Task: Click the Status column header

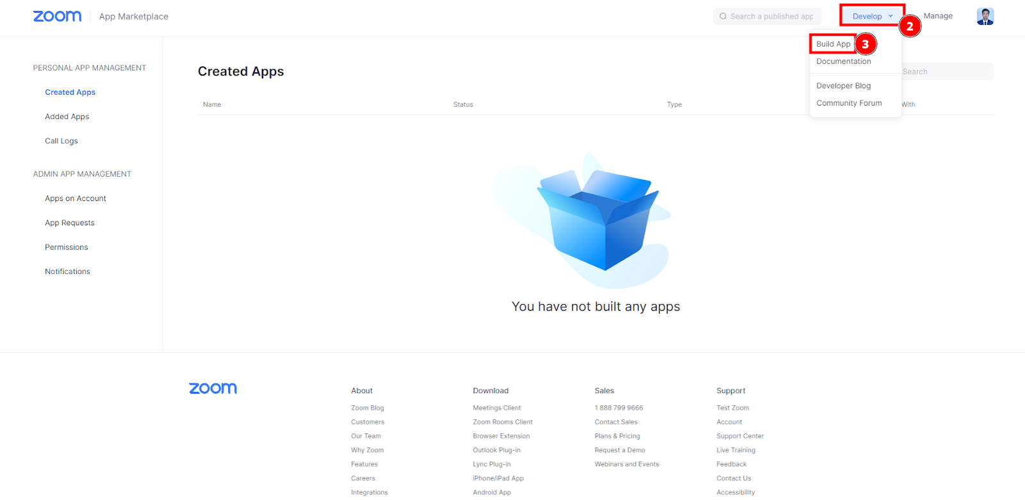Action: coord(463,104)
